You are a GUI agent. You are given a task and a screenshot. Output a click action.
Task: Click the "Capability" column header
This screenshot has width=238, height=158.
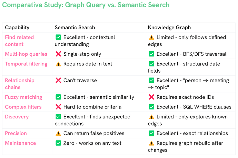17,28
